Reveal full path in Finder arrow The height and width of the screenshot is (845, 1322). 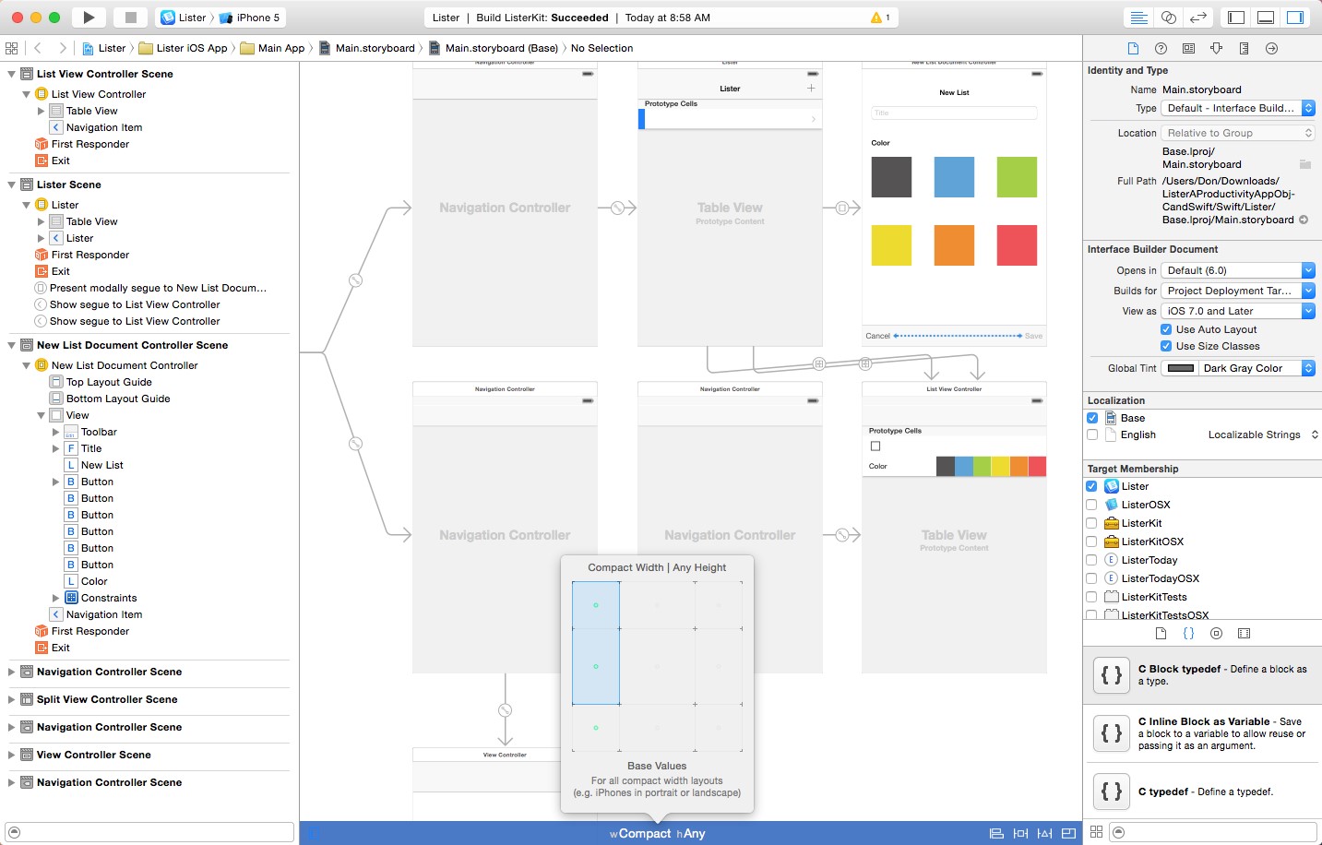pyautogui.click(x=1304, y=220)
